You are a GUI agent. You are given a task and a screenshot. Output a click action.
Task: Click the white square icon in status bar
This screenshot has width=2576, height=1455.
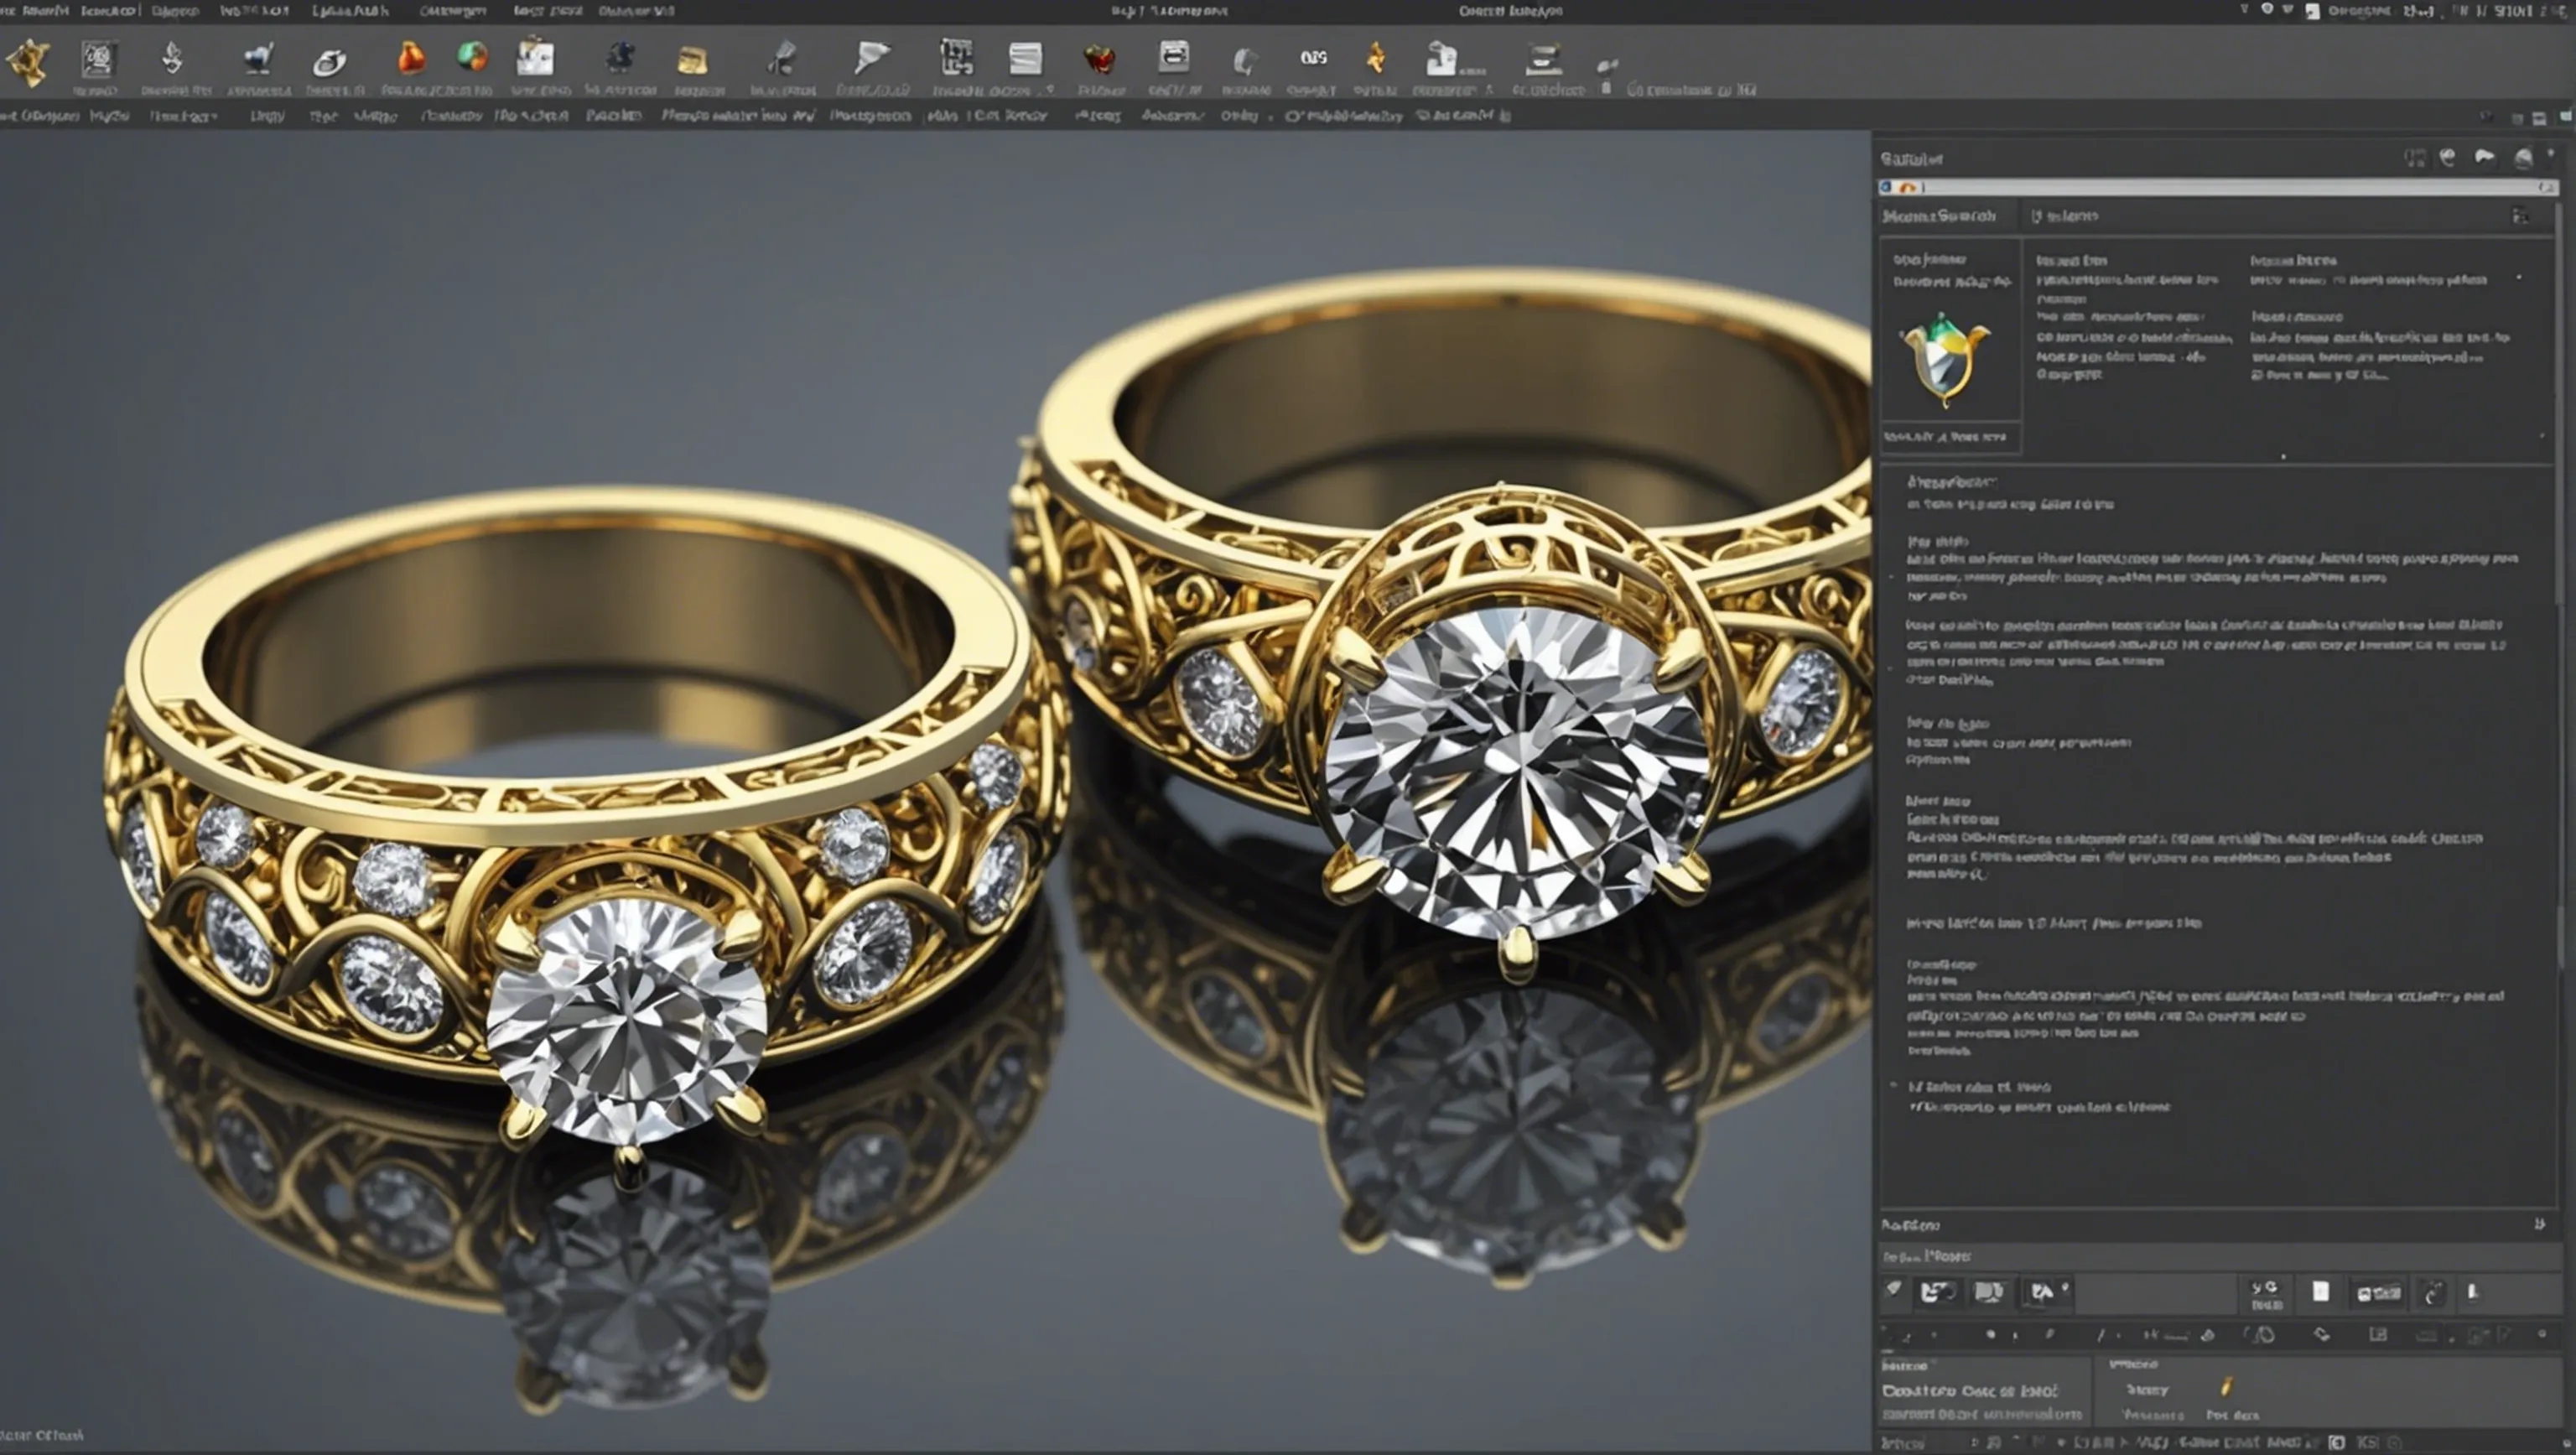2336,1443
